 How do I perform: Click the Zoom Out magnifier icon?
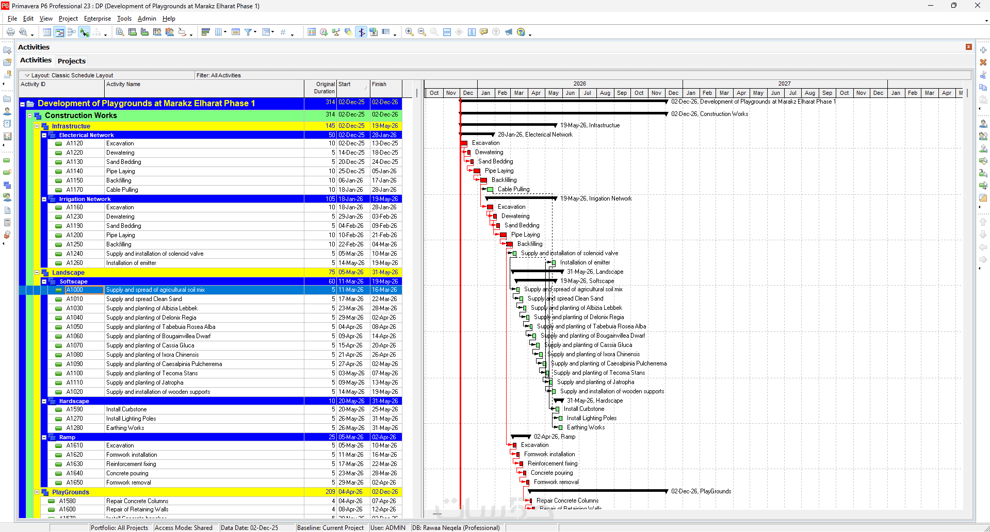421,32
